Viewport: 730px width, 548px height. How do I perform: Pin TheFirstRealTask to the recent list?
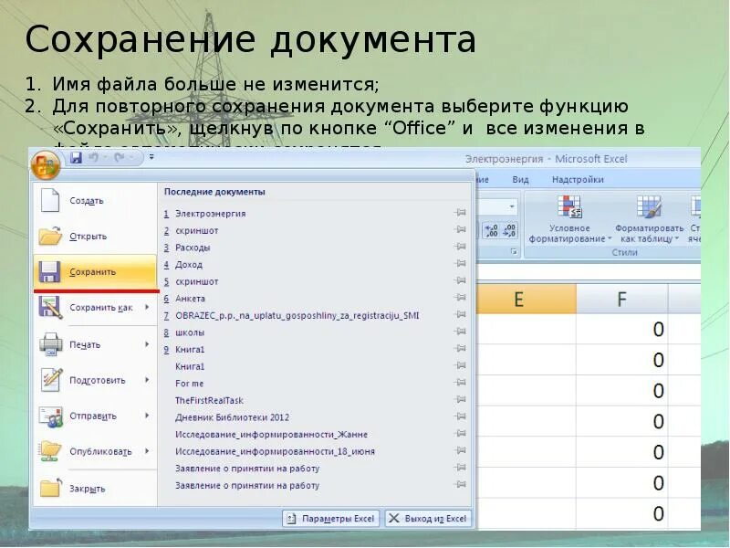[460, 399]
